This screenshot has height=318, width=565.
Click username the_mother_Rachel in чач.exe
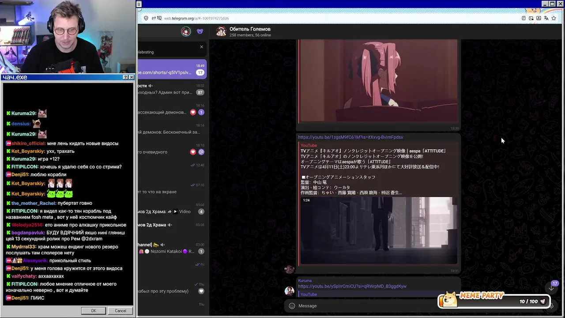click(x=33, y=203)
